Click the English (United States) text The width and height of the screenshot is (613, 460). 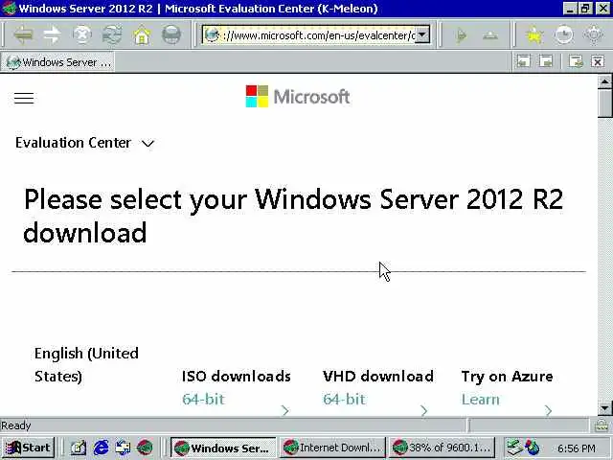pyautogui.click(x=86, y=364)
